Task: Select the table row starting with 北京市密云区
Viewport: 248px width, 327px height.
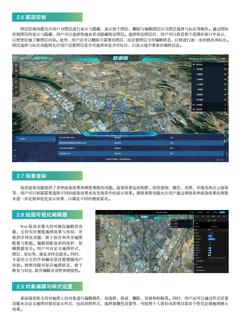Action: tap(141, 148)
